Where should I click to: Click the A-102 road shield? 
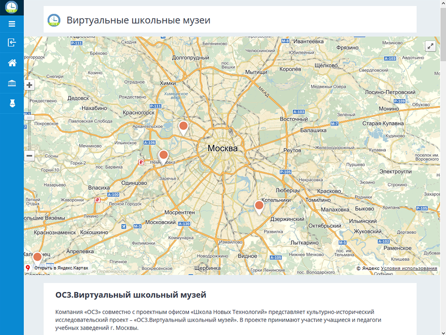(x=384, y=241)
